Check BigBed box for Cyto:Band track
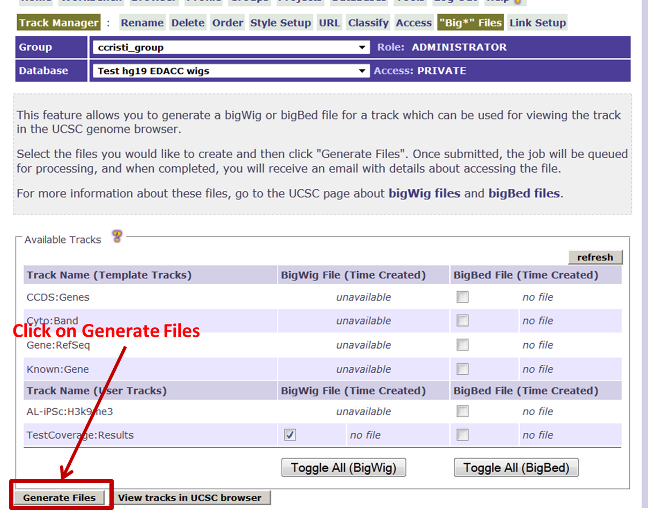 462,321
